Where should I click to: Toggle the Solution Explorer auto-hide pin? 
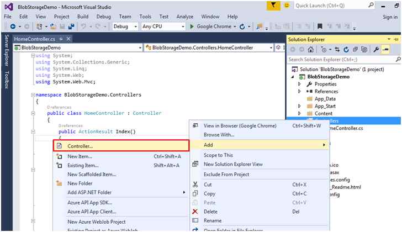click(396, 39)
